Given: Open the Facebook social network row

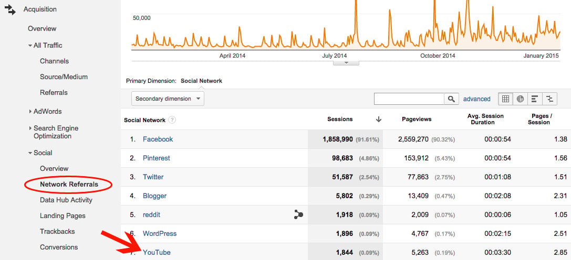Looking at the screenshot, I should [x=158, y=139].
